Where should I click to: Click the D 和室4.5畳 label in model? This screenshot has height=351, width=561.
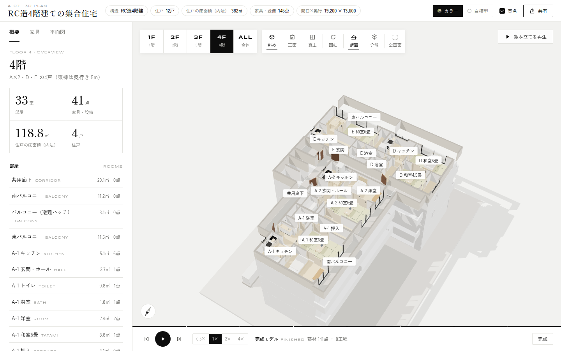click(411, 175)
